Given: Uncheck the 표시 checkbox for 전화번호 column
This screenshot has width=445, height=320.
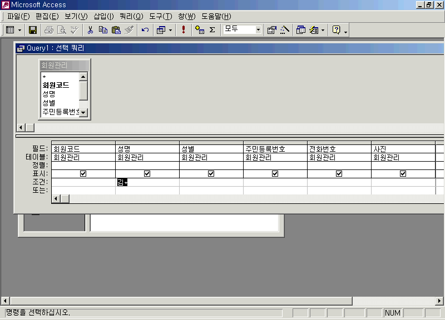Looking at the screenshot, I should coord(339,173).
